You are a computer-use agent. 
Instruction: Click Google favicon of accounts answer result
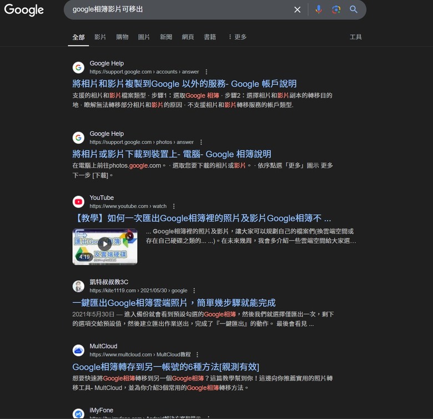pos(78,67)
